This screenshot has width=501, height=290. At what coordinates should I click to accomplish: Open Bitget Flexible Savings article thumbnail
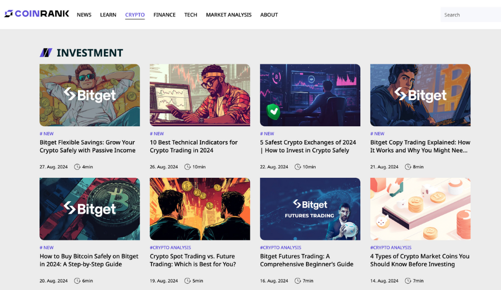(x=90, y=95)
